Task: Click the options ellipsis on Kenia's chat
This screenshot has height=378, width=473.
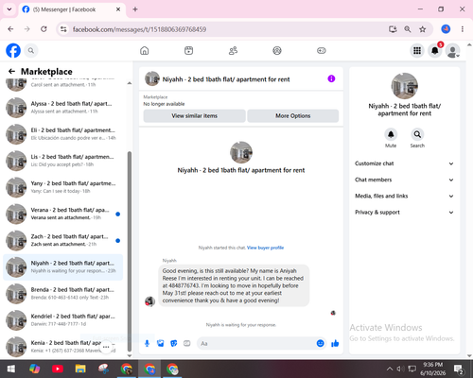Action: pos(106,347)
